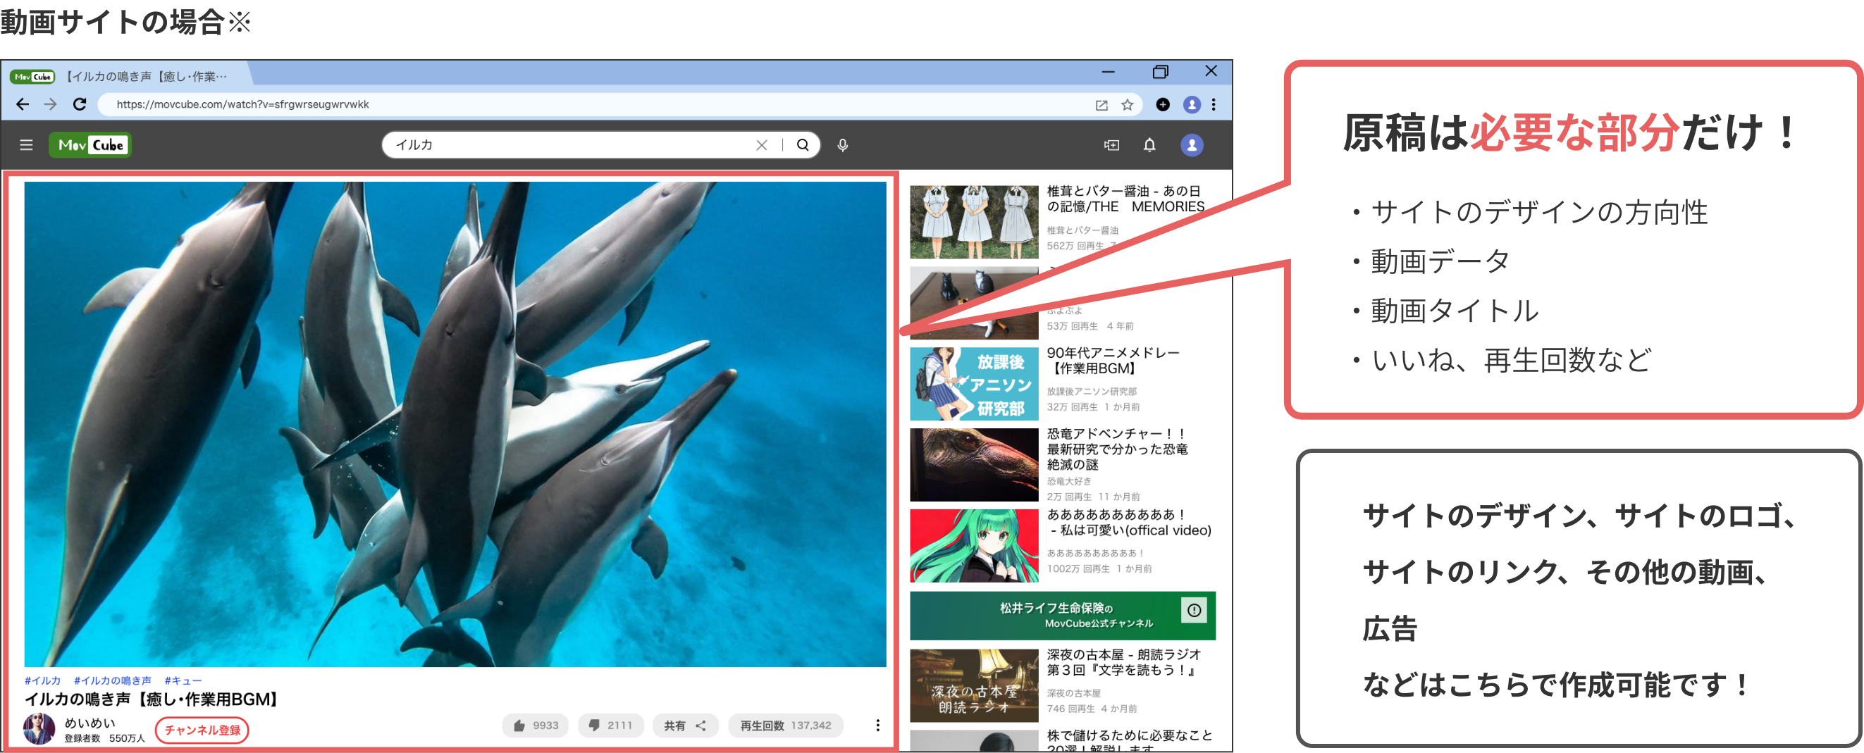Click title 株で儲けるために必要なこと
The image size is (1864, 753).
tap(1130, 742)
